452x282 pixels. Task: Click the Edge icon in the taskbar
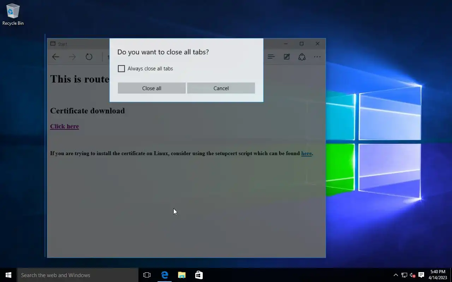click(165, 275)
